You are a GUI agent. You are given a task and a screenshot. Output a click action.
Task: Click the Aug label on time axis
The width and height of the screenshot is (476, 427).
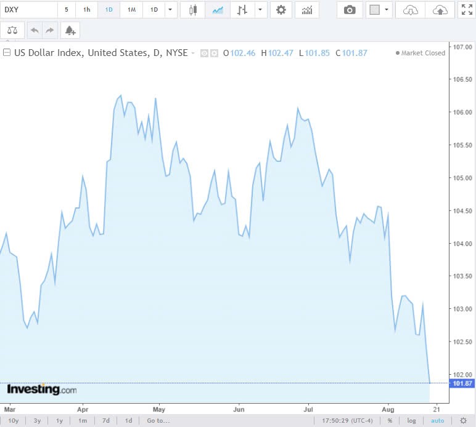388,409
